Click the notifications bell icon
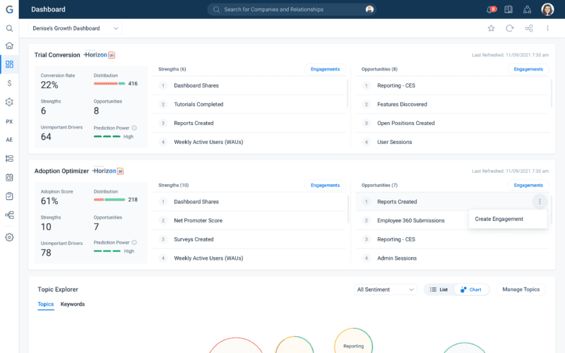Image resolution: width=565 pixels, height=353 pixels. [x=490, y=10]
